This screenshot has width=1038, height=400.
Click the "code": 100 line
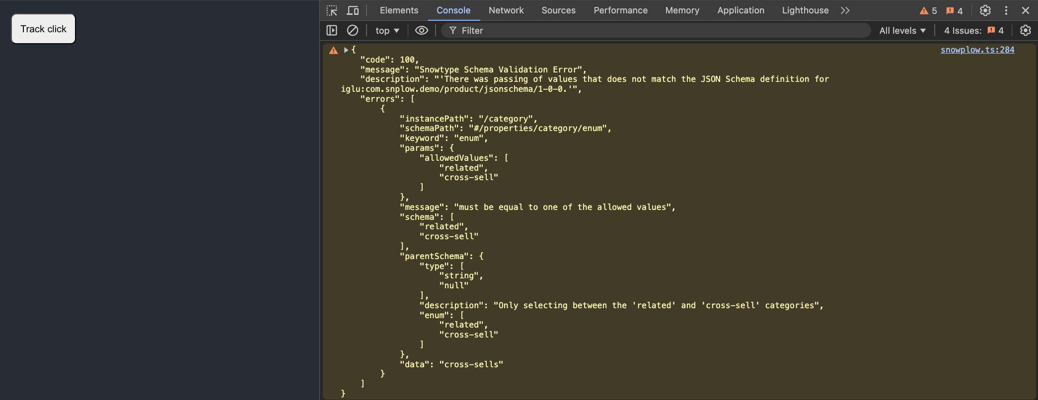click(x=389, y=60)
